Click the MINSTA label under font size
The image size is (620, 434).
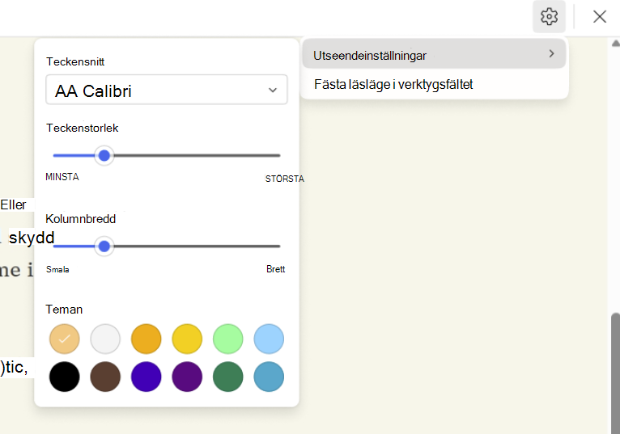[62, 177]
